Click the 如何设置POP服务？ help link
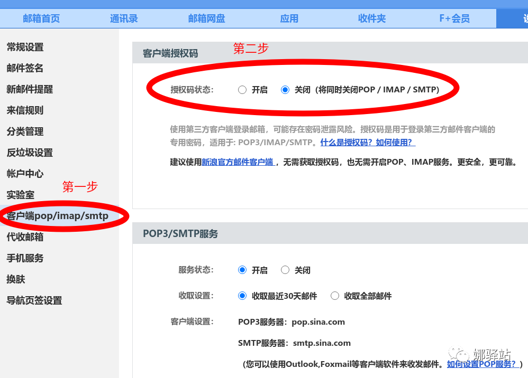The width and height of the screenshot is (528, 378). 481,364
